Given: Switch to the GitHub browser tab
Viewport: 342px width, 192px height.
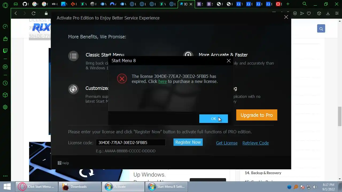Looking at the screenshot, I should (x=25, y=4).
